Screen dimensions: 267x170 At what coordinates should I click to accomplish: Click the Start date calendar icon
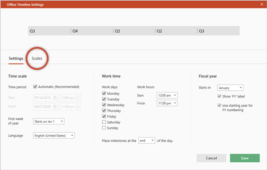[55, 98]
